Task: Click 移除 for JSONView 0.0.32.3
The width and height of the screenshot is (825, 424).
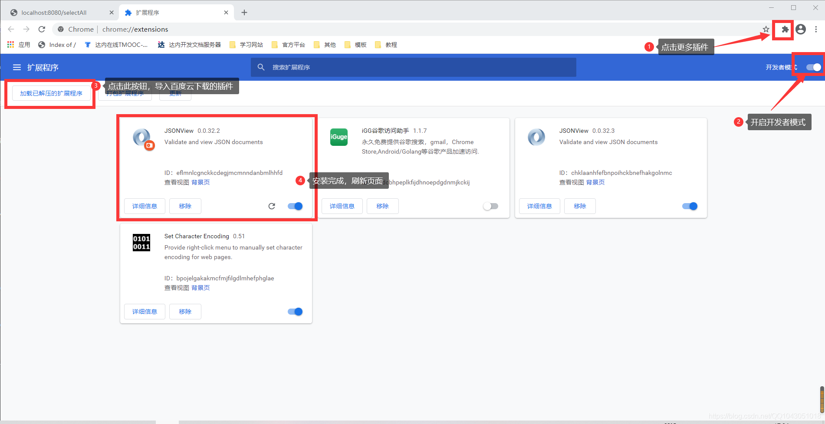Action: tap(580, 206)
